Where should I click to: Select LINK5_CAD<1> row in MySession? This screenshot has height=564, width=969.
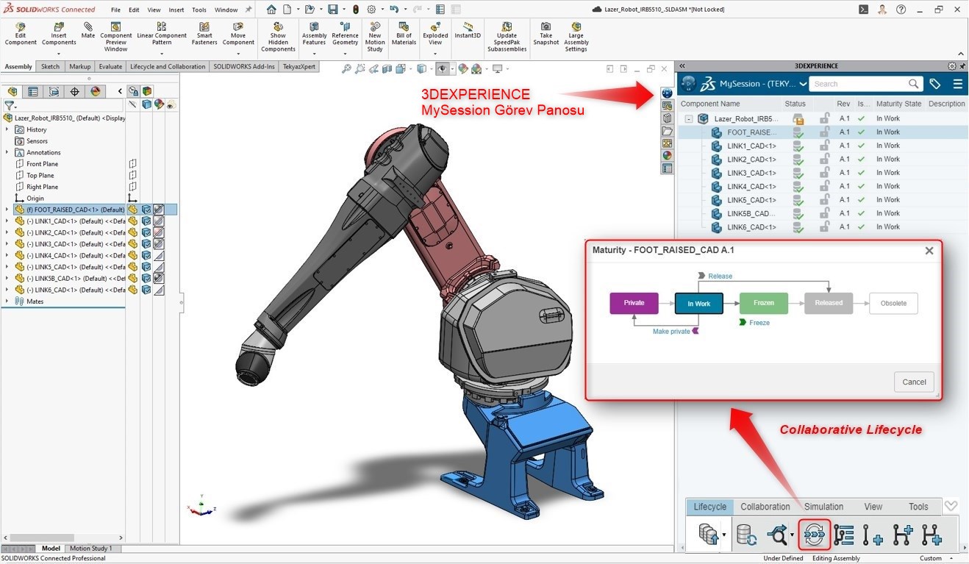coord(821,200)
